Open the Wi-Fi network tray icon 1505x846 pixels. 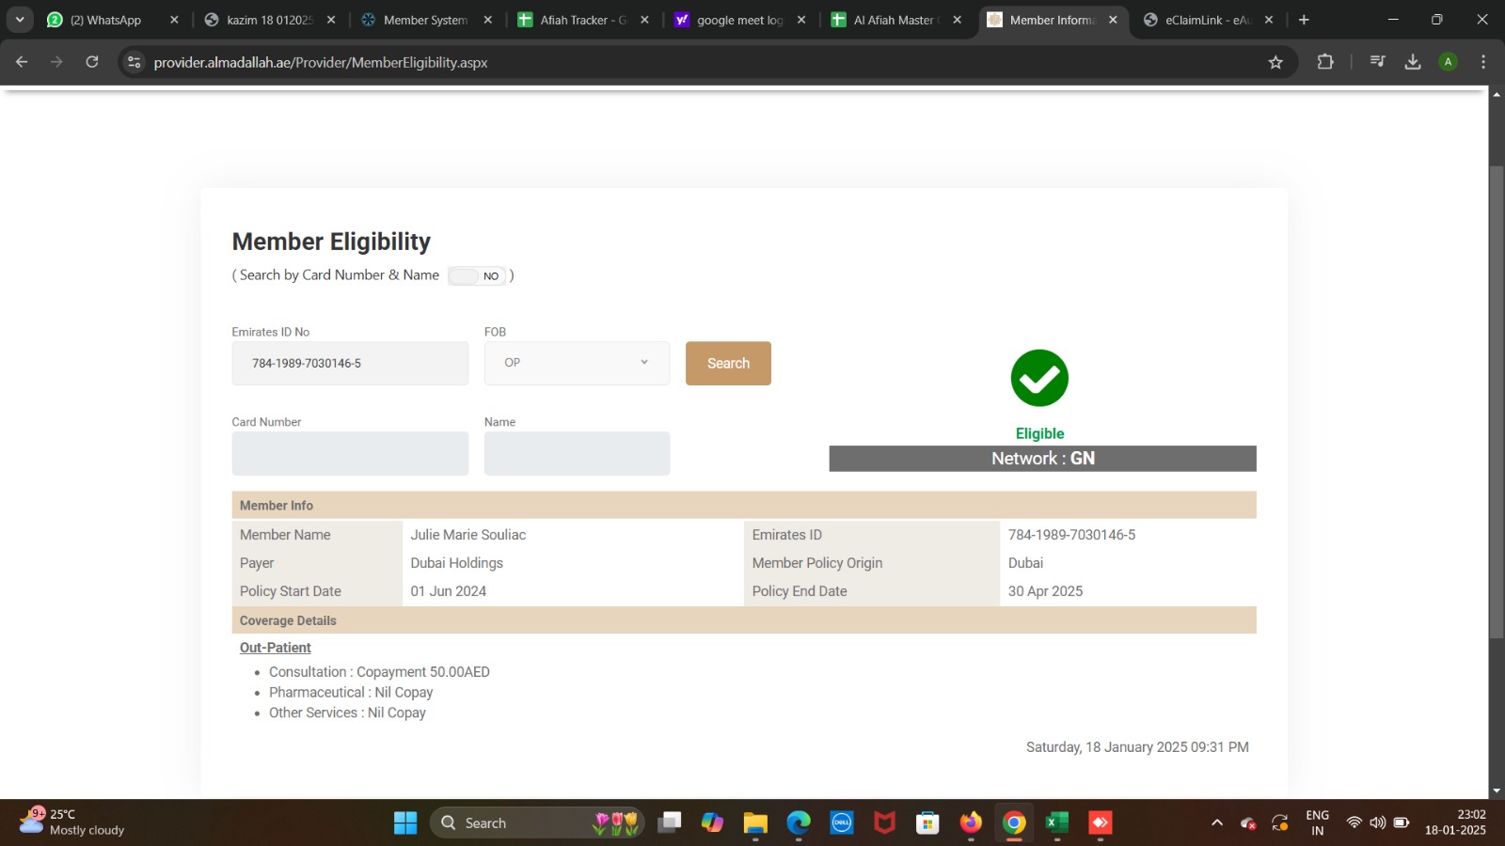[x=1354, y=822]
